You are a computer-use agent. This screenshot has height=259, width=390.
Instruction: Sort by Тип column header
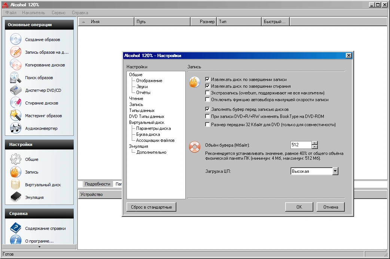click(239, 22)
